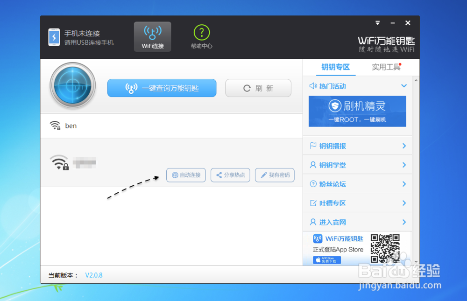Click the WiFi万能钥匙 App Store app icon
The height and width of the screenshot is (301, 467).
(318, 238)
